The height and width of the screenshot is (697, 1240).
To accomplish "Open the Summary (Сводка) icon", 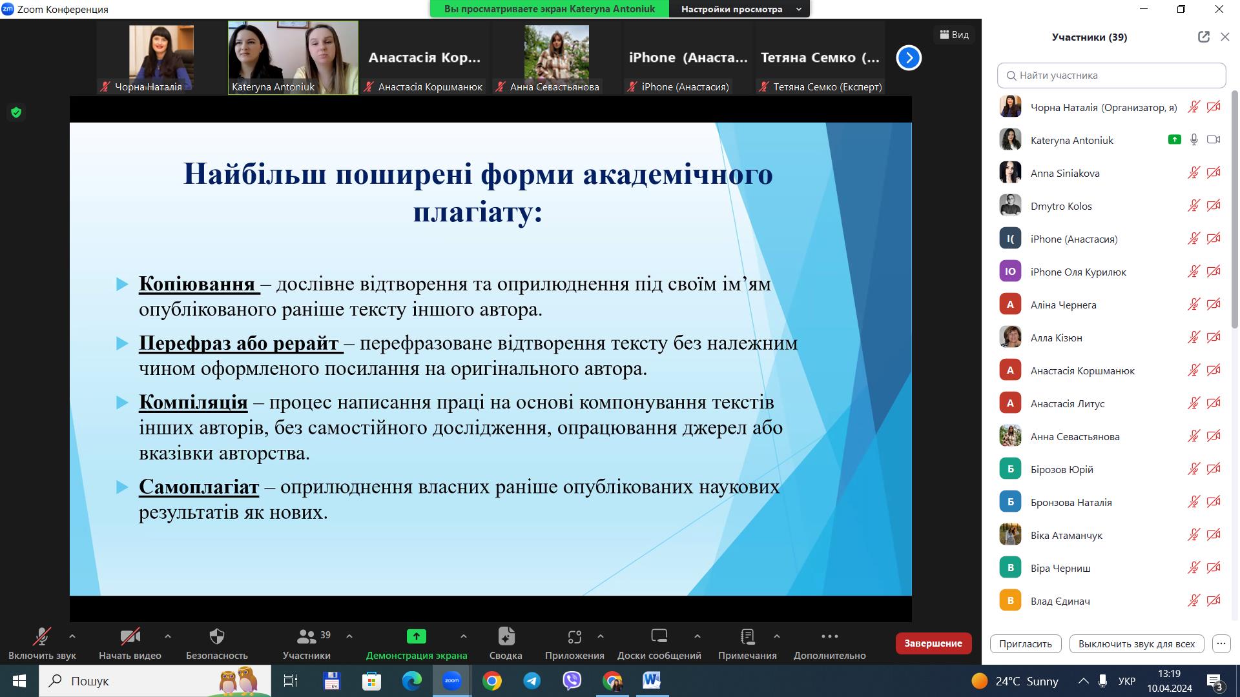I will click(x=506, y=637).
